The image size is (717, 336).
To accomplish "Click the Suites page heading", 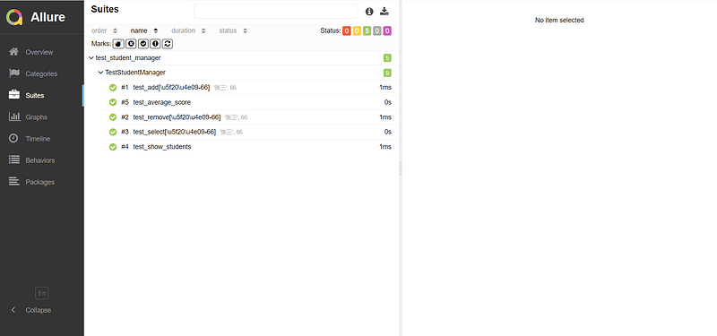I will coord(105,9).
